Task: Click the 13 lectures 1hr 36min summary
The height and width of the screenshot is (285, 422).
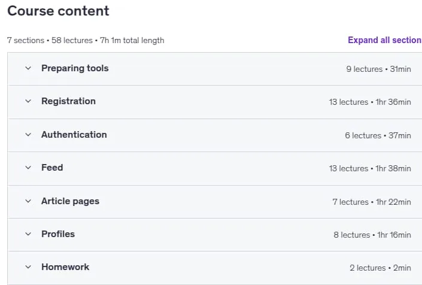Action: (370, 102)
